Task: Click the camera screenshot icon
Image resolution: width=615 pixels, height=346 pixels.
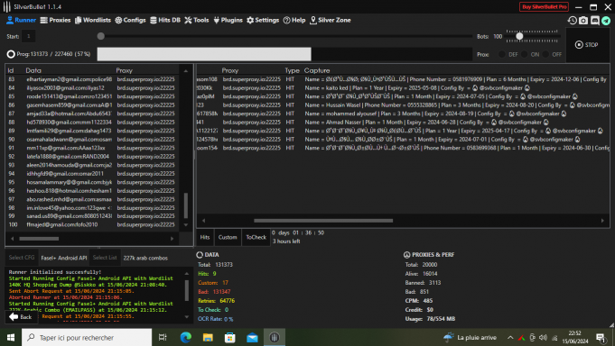Action: 583,21
